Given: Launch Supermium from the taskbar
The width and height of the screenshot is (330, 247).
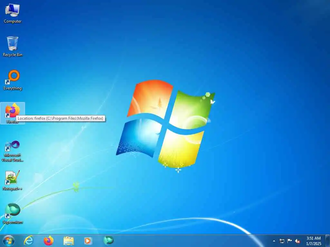Looking at the screenshot, I should 109,240.
